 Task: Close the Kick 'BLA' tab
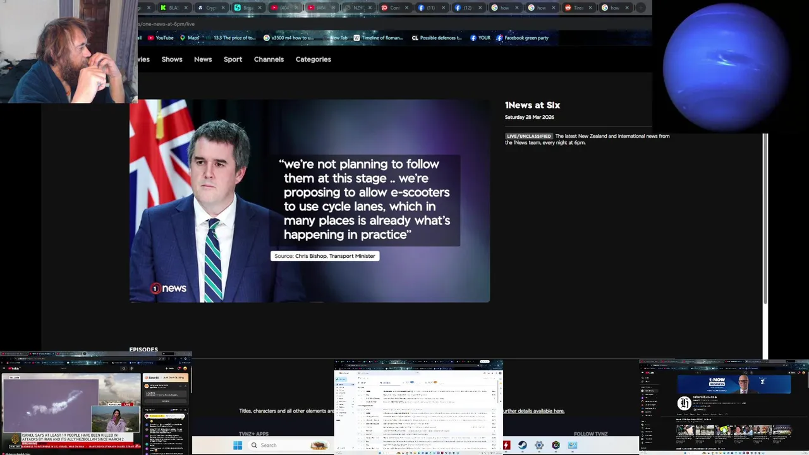pos(186,8)
